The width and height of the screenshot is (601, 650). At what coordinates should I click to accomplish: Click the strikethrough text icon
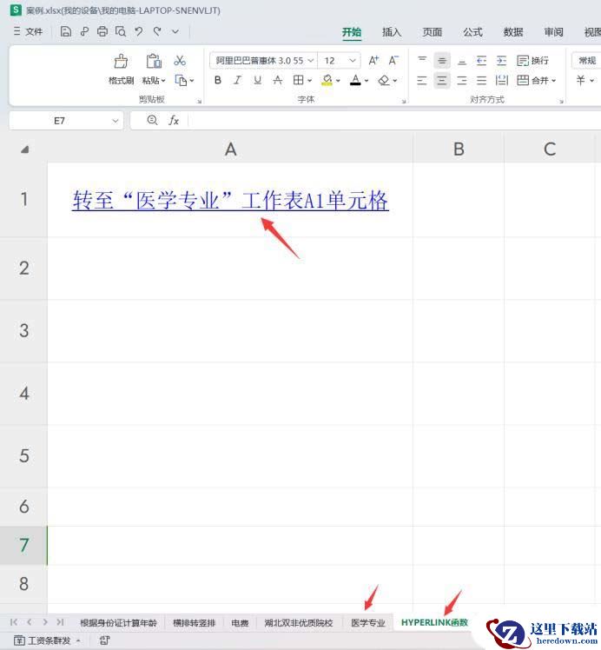[x=277, y=80]
